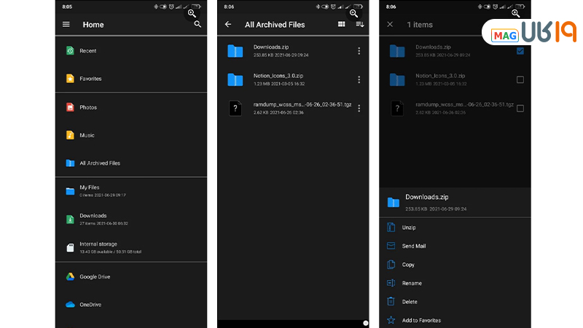Select the ramdump tgz file checkbox
This screenshot has height=328, width=583.
point(520,108)
